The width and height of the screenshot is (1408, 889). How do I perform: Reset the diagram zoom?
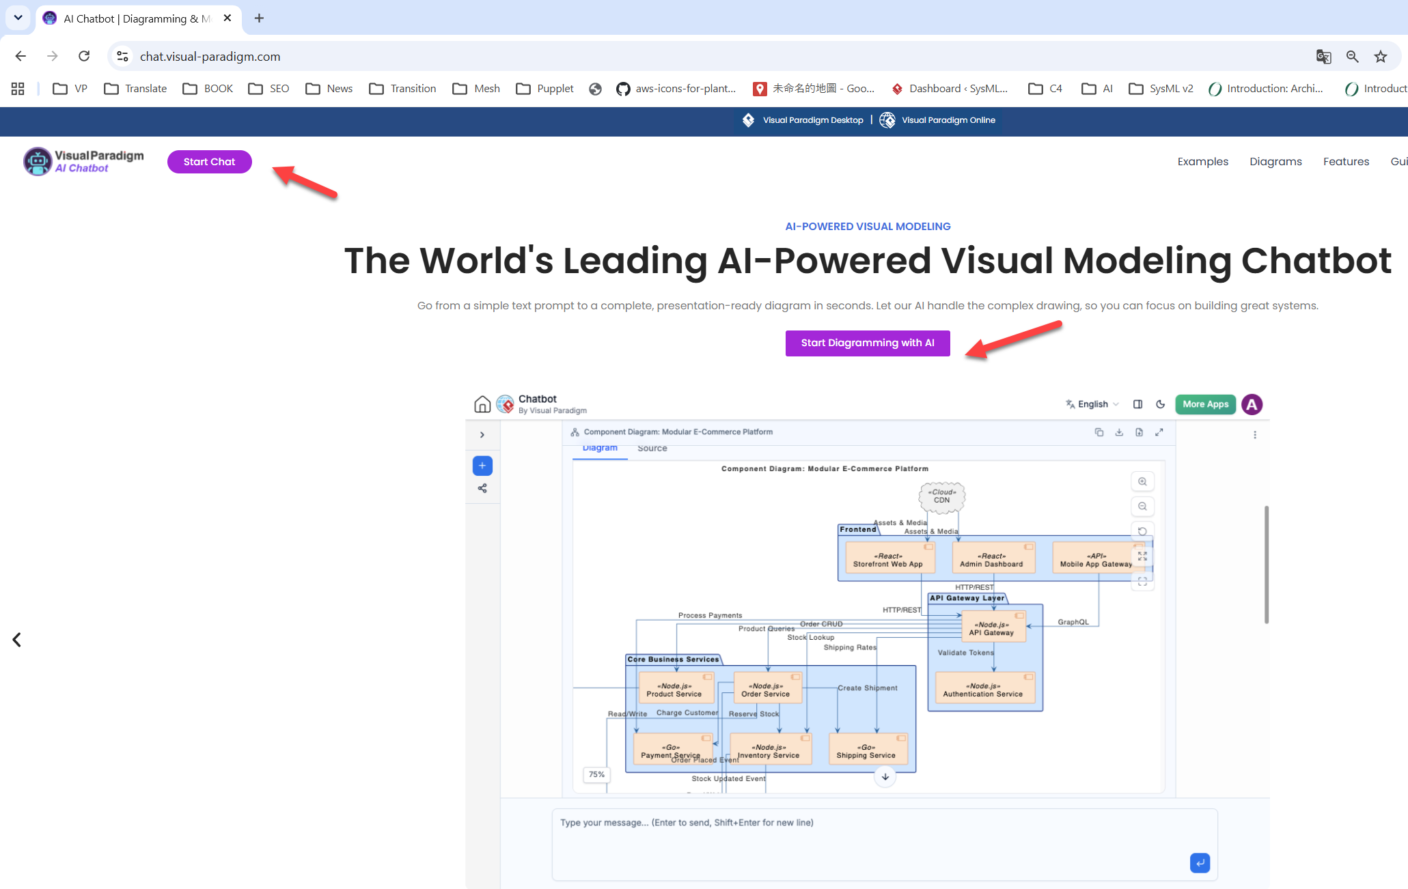pos(1142,531)
